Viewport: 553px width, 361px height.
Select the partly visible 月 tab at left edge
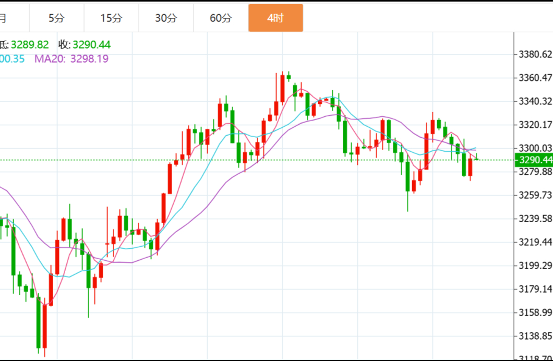click(4, 18)
